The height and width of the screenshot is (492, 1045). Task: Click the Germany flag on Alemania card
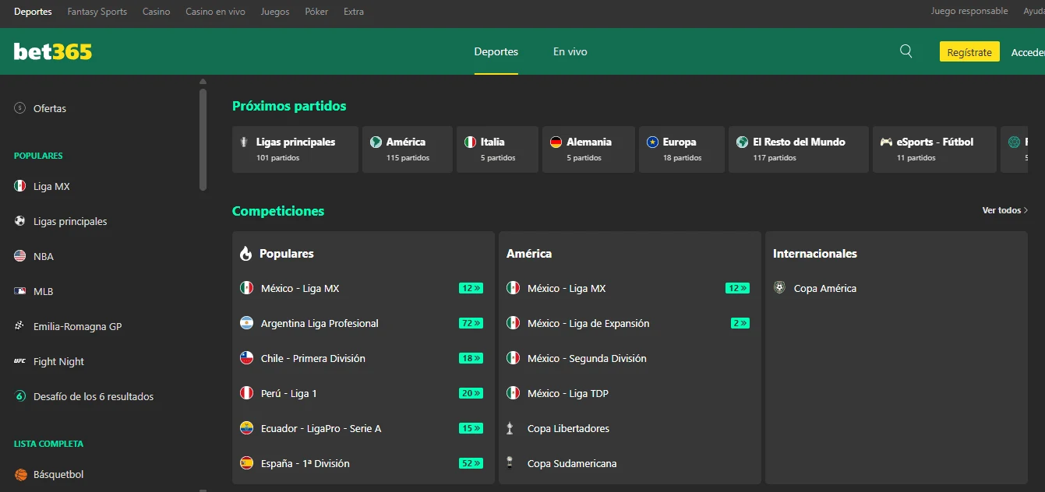(556, 142)
